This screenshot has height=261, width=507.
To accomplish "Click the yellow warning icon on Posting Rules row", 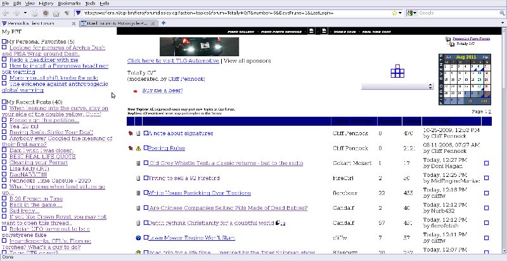I will [x=138, y=149].
